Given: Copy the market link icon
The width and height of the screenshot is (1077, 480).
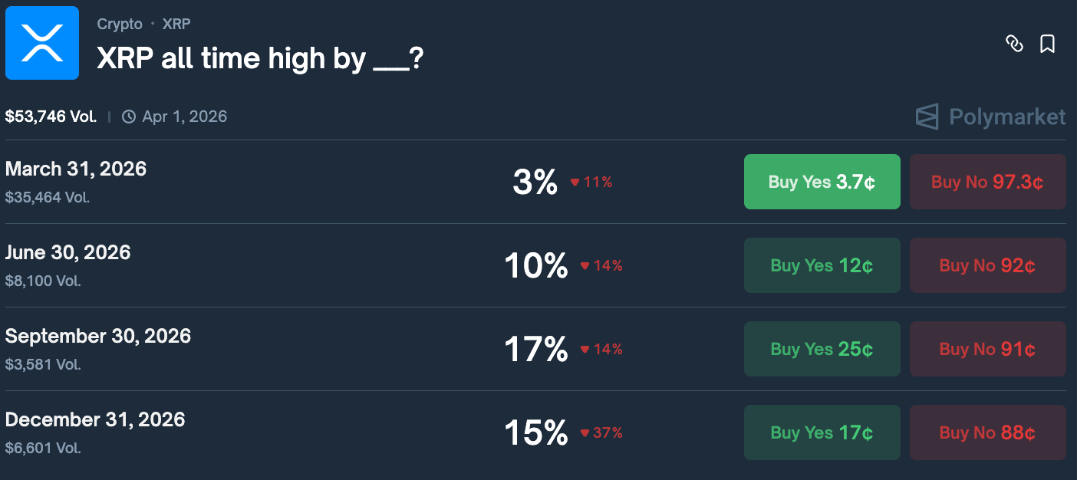Looking at the screenshot, I should pyautogui.click(x=1014, y=44).
